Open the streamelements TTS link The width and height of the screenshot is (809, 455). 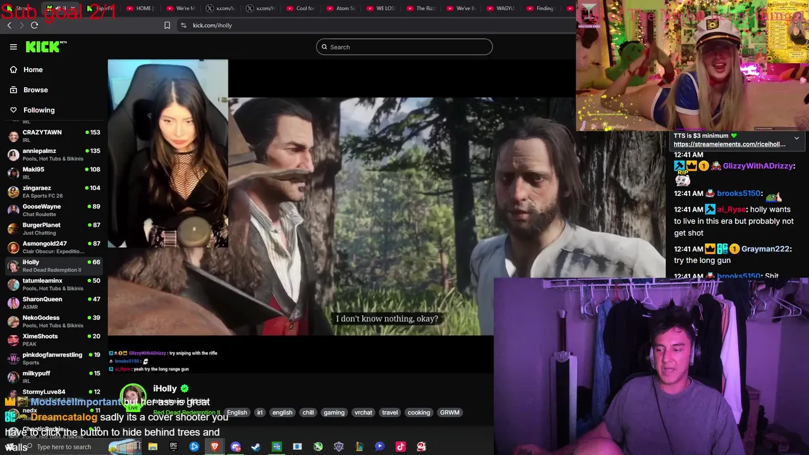tap(729, 144)
